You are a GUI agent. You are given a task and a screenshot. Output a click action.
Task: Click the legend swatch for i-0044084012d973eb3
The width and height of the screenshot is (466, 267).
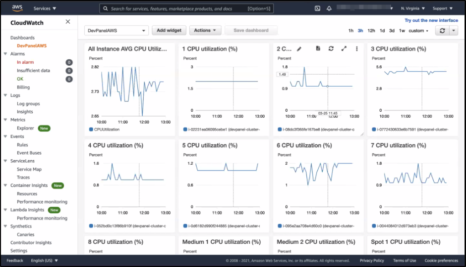tap(374, 226)
